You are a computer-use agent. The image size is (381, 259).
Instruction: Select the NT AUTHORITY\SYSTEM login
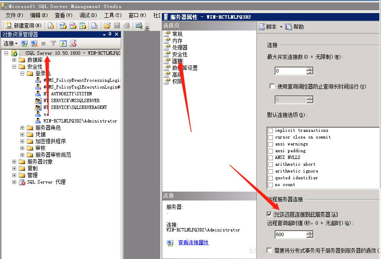click(x=67, y=94)
